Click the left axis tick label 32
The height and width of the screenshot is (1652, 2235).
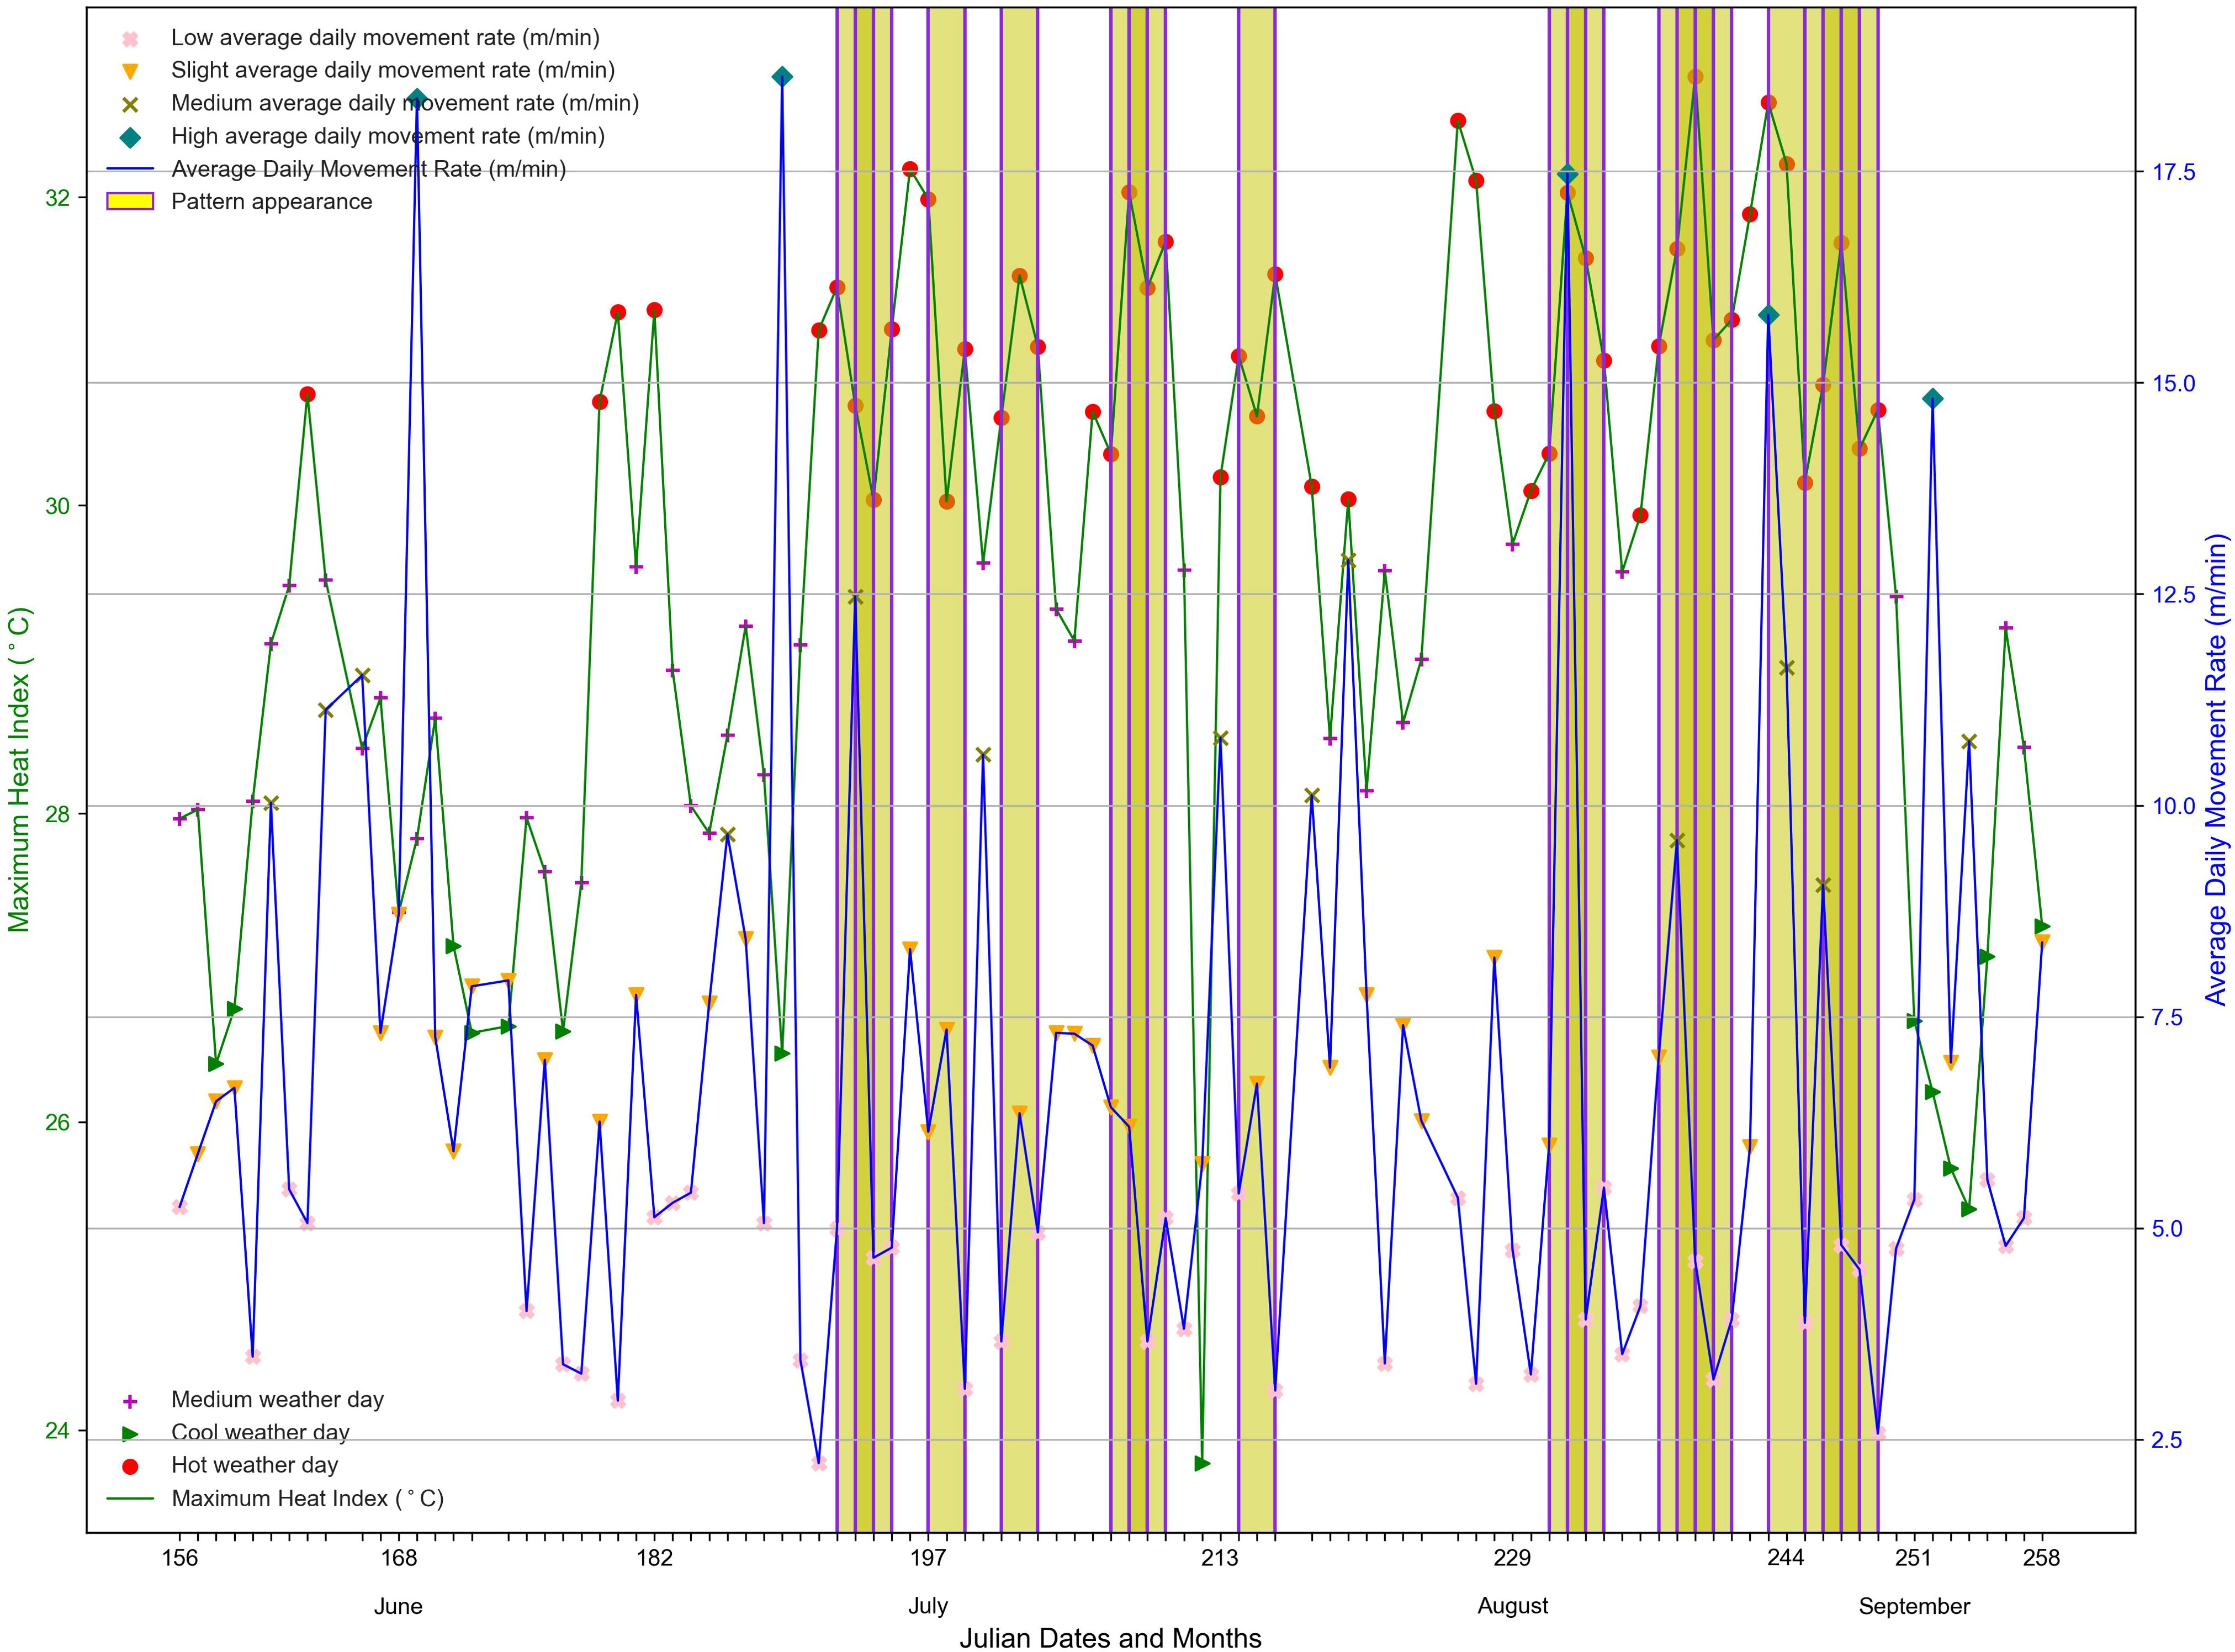click(59, 198)
